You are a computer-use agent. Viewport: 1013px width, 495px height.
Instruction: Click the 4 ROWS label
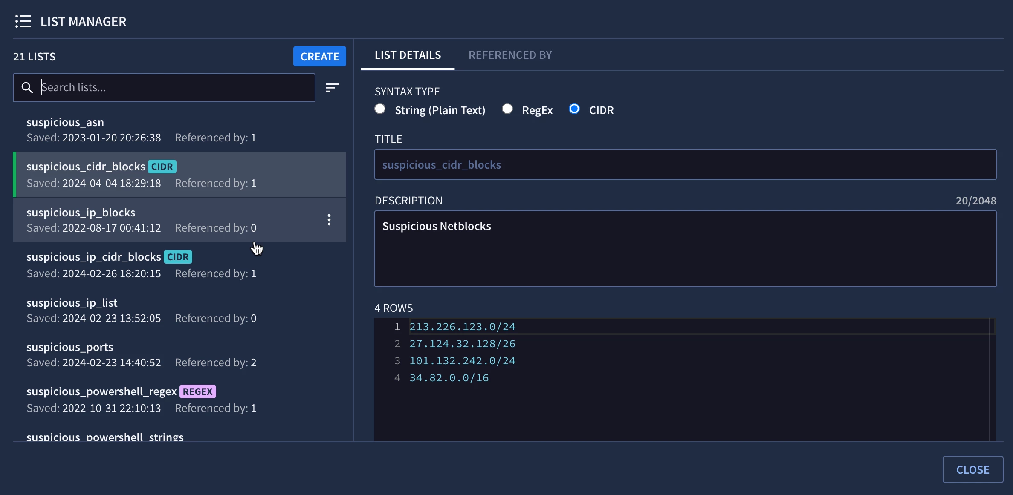[394, 308]
